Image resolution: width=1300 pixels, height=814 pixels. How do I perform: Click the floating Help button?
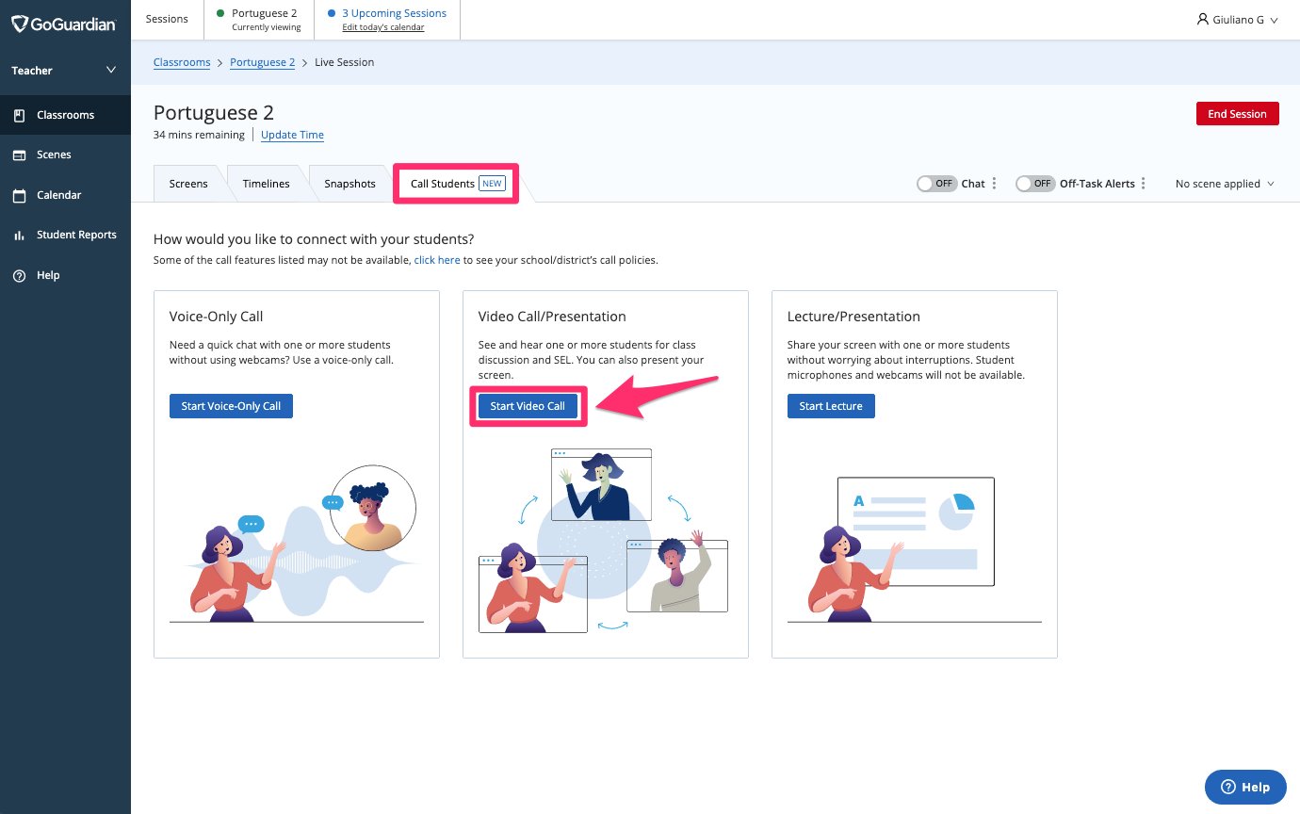[1244, 787]
